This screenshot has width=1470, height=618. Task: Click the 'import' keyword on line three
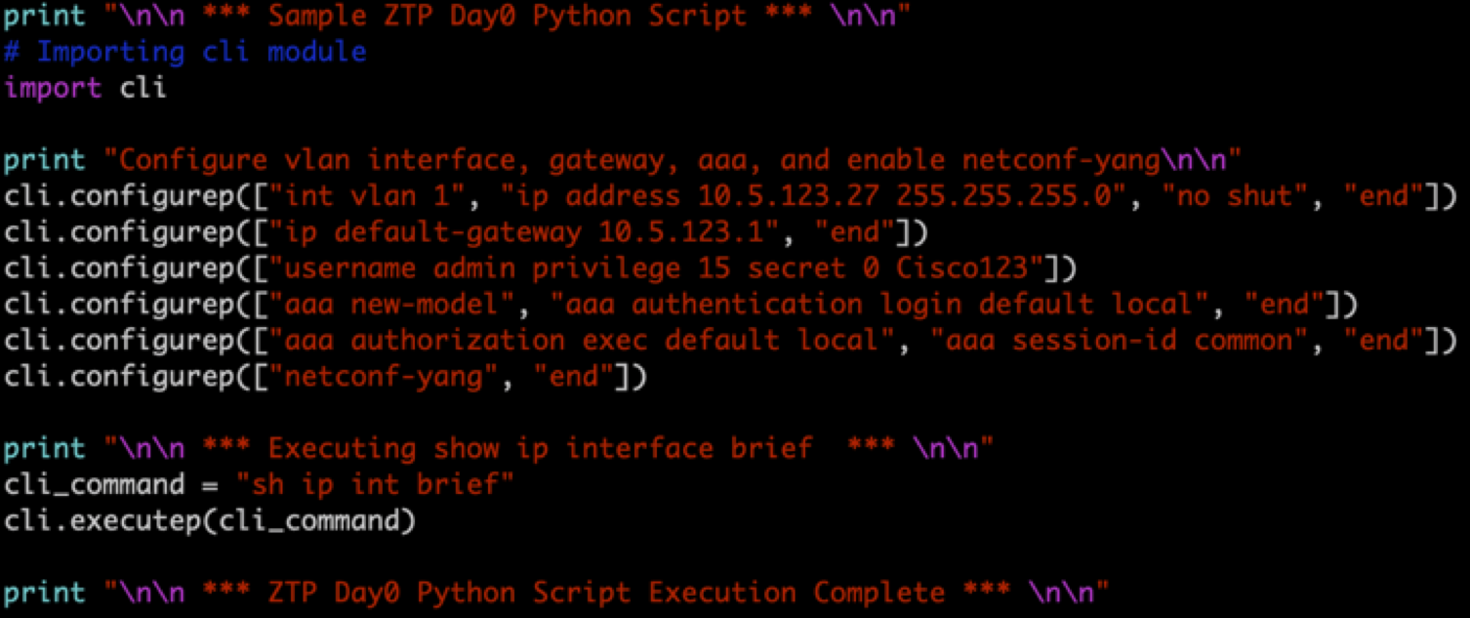(52, 88)
